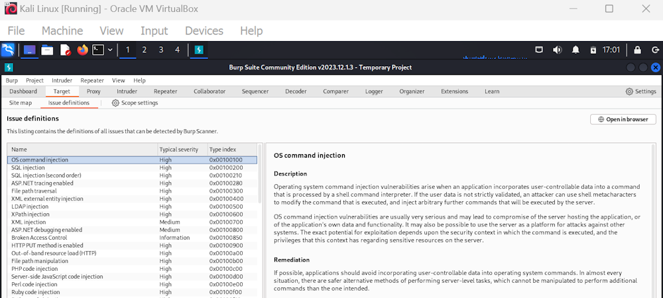Open the Intruder menu in menu bar
663x298 pixels.
click(x=62, y=80)
